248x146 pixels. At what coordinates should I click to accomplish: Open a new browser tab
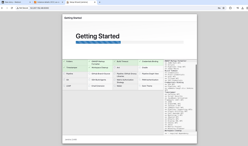click(x=100, y=2)
